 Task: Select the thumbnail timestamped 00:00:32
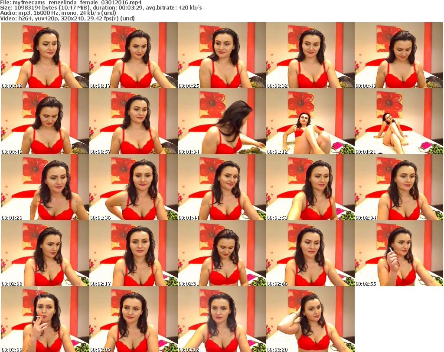click(310, 55)
